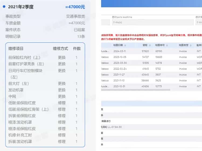Image resolution: width=202 pixels, height=151 pixels.
Task: Expand the 2021年2季度 accident record header
Action: click(x=21, y=7)
